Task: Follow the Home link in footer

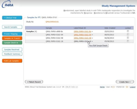Action: (x=102, y=87)
